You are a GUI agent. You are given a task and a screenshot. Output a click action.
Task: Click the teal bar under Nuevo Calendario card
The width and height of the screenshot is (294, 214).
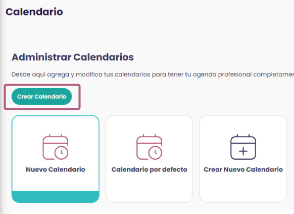coord(56,196)
